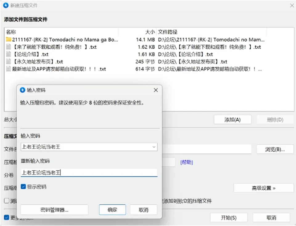This screenshot has height=226, width=296.
Task: Close the 输入密码 password dialog
Action: pos(156,90)
